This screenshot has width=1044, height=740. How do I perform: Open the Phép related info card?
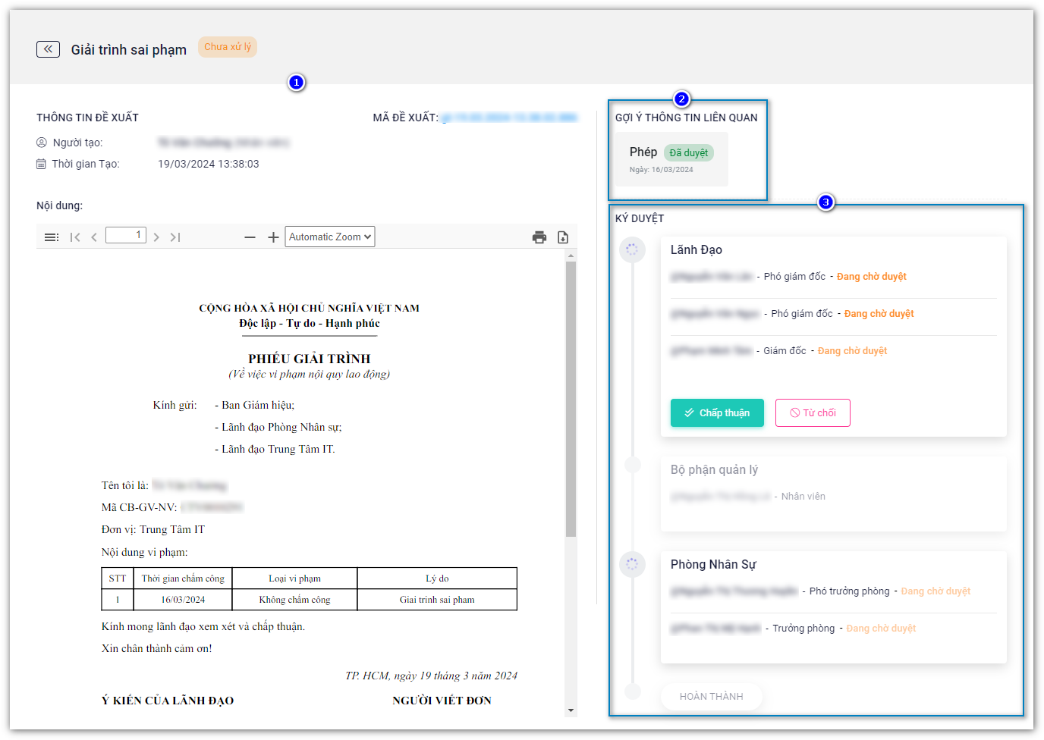671,159
